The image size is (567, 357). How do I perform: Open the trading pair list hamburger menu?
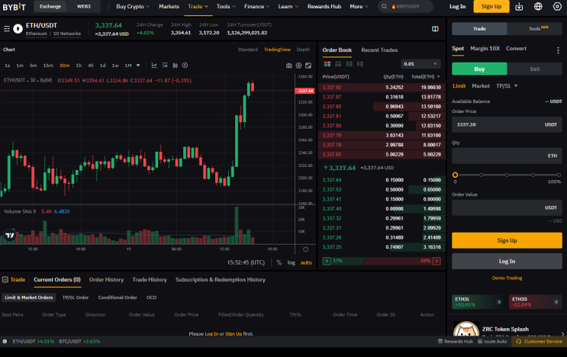pyautogui.click(x=7, y=28)
